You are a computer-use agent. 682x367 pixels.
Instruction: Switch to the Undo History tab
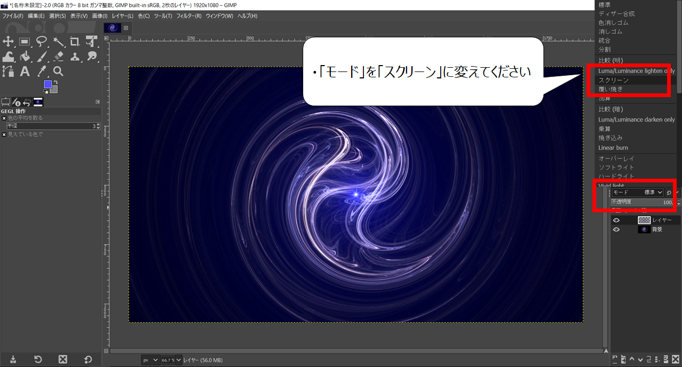27,102
